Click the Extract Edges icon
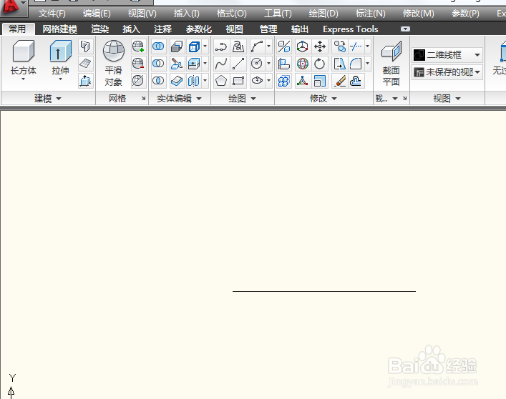The height and width of the screenshot is (399, 506). 194,46
